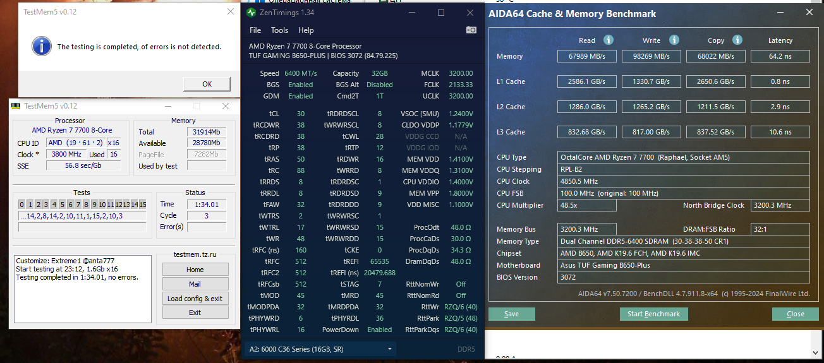Click the testmem.tz.ru label in TestMem5
Screen dimensions: 824x363
coord(195,254)
